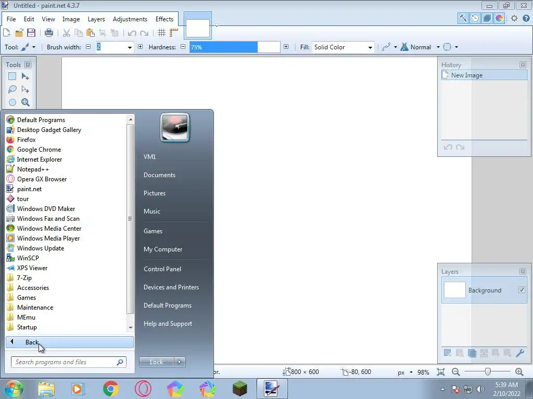Viewport: 533px width, 399px height.
Task: Click the Copy icon in toolbar
Action: [79, 33]
